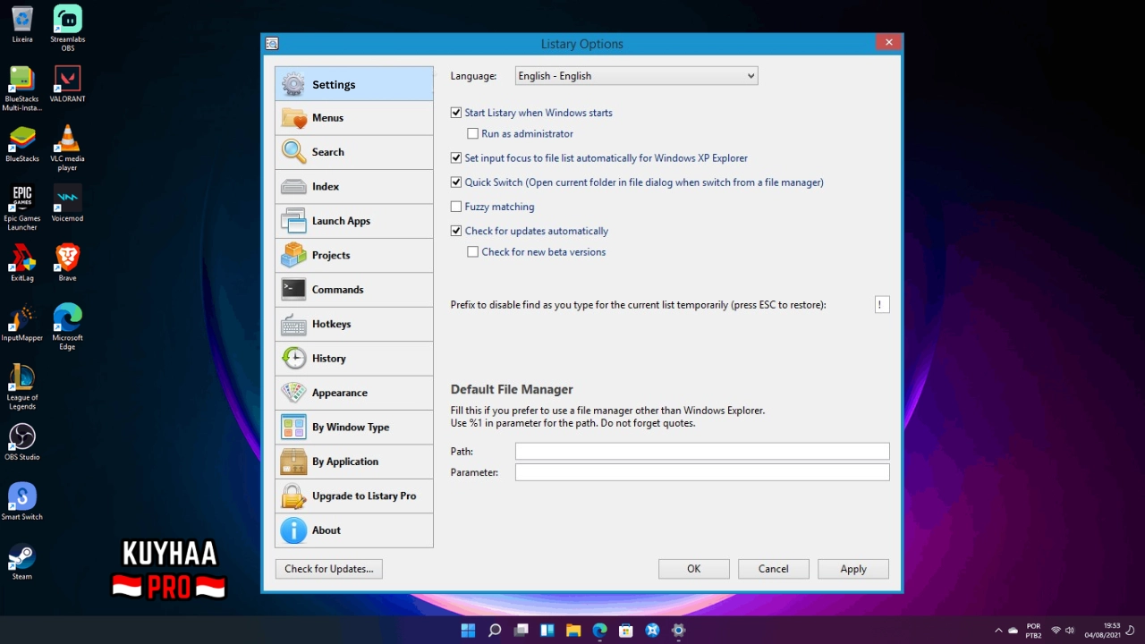Click the prefix character input box
This screenshot has width=1145, height=644.
point(882,305)
